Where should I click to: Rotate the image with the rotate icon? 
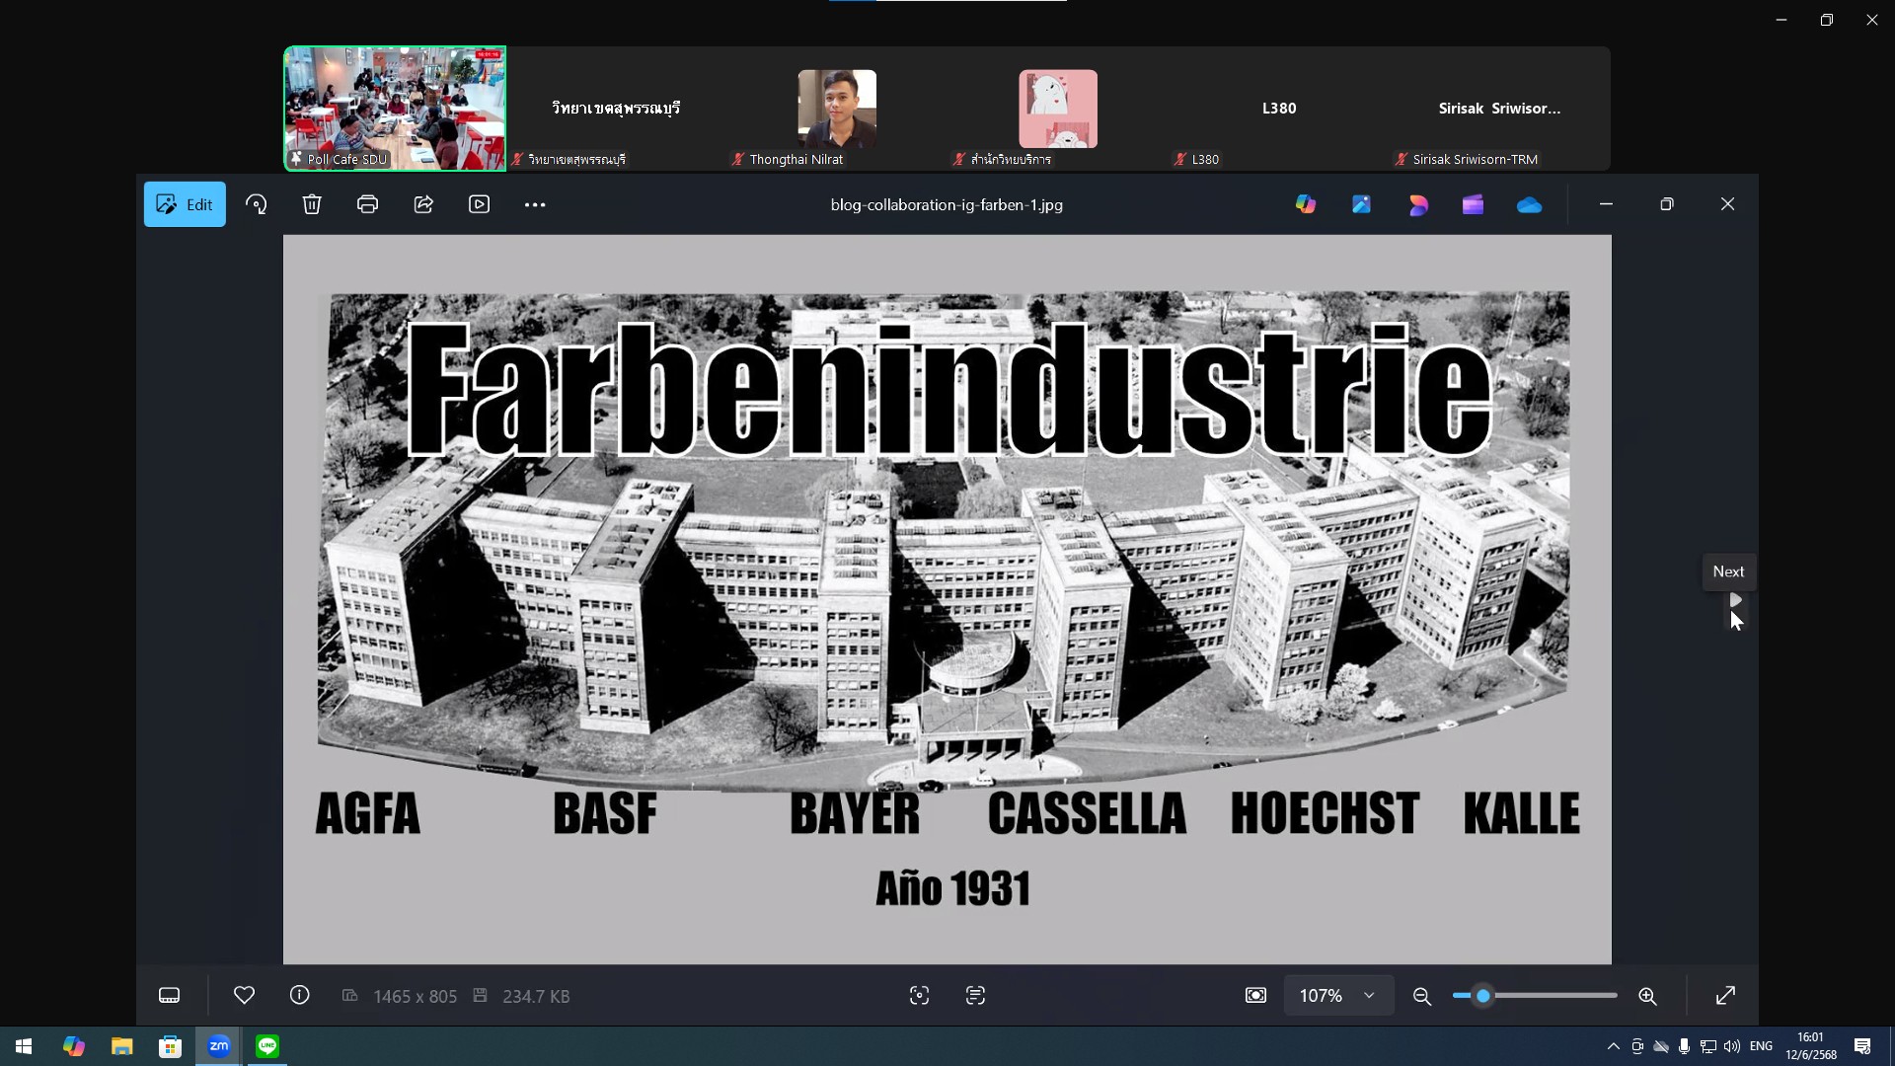coord(257,204)
